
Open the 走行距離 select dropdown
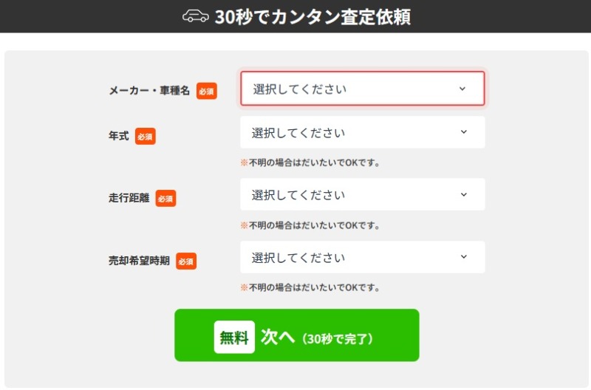[362, 195]
